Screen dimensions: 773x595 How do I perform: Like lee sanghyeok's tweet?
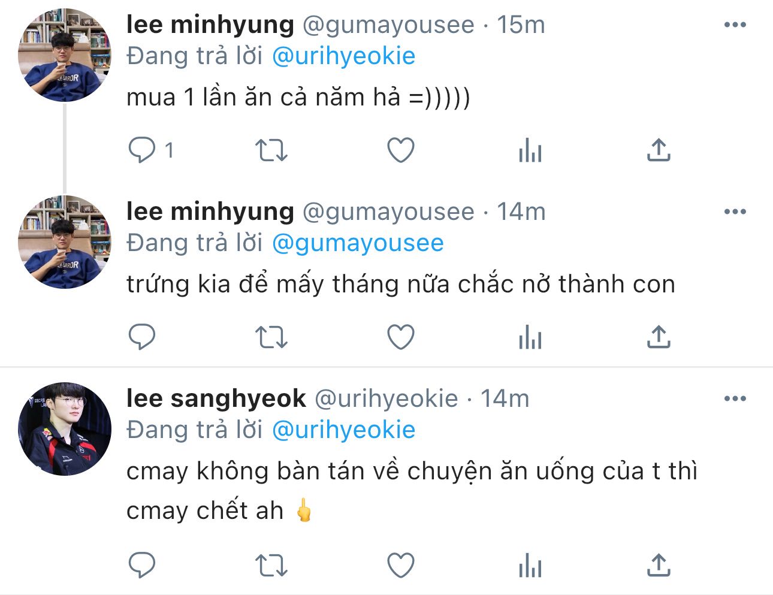[x=401, y=565]
